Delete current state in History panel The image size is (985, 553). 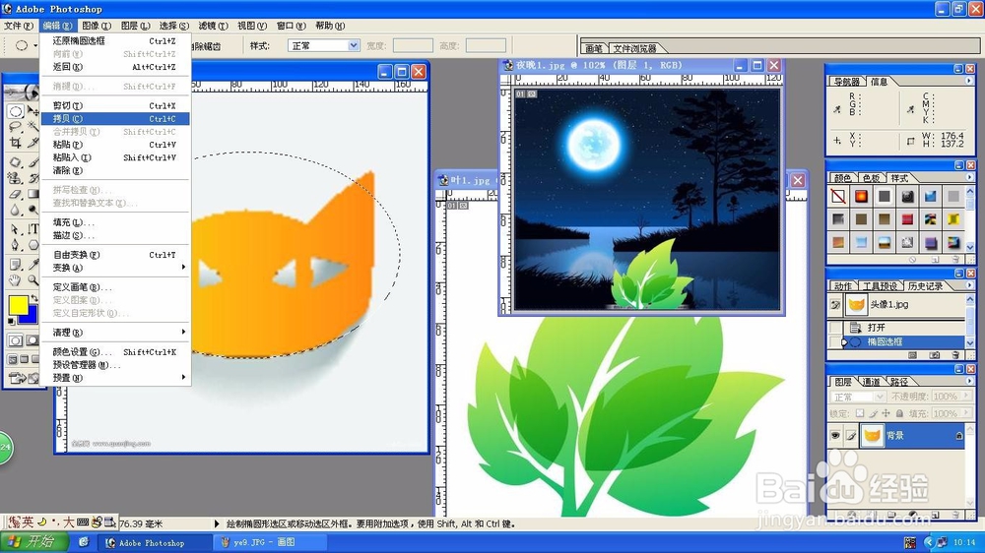click(955, 355)
